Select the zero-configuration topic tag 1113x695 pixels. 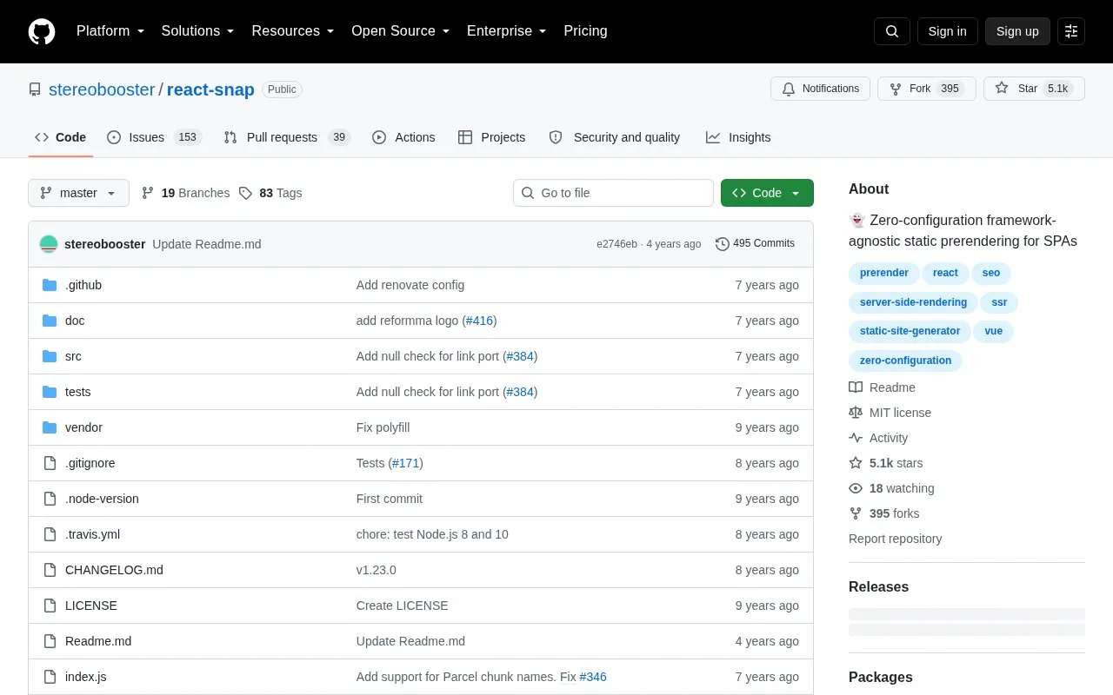click(x=905, y=361)
